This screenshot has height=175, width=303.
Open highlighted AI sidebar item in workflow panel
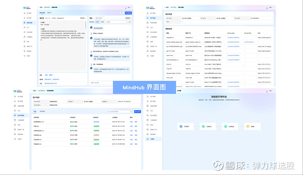point(153,139)
